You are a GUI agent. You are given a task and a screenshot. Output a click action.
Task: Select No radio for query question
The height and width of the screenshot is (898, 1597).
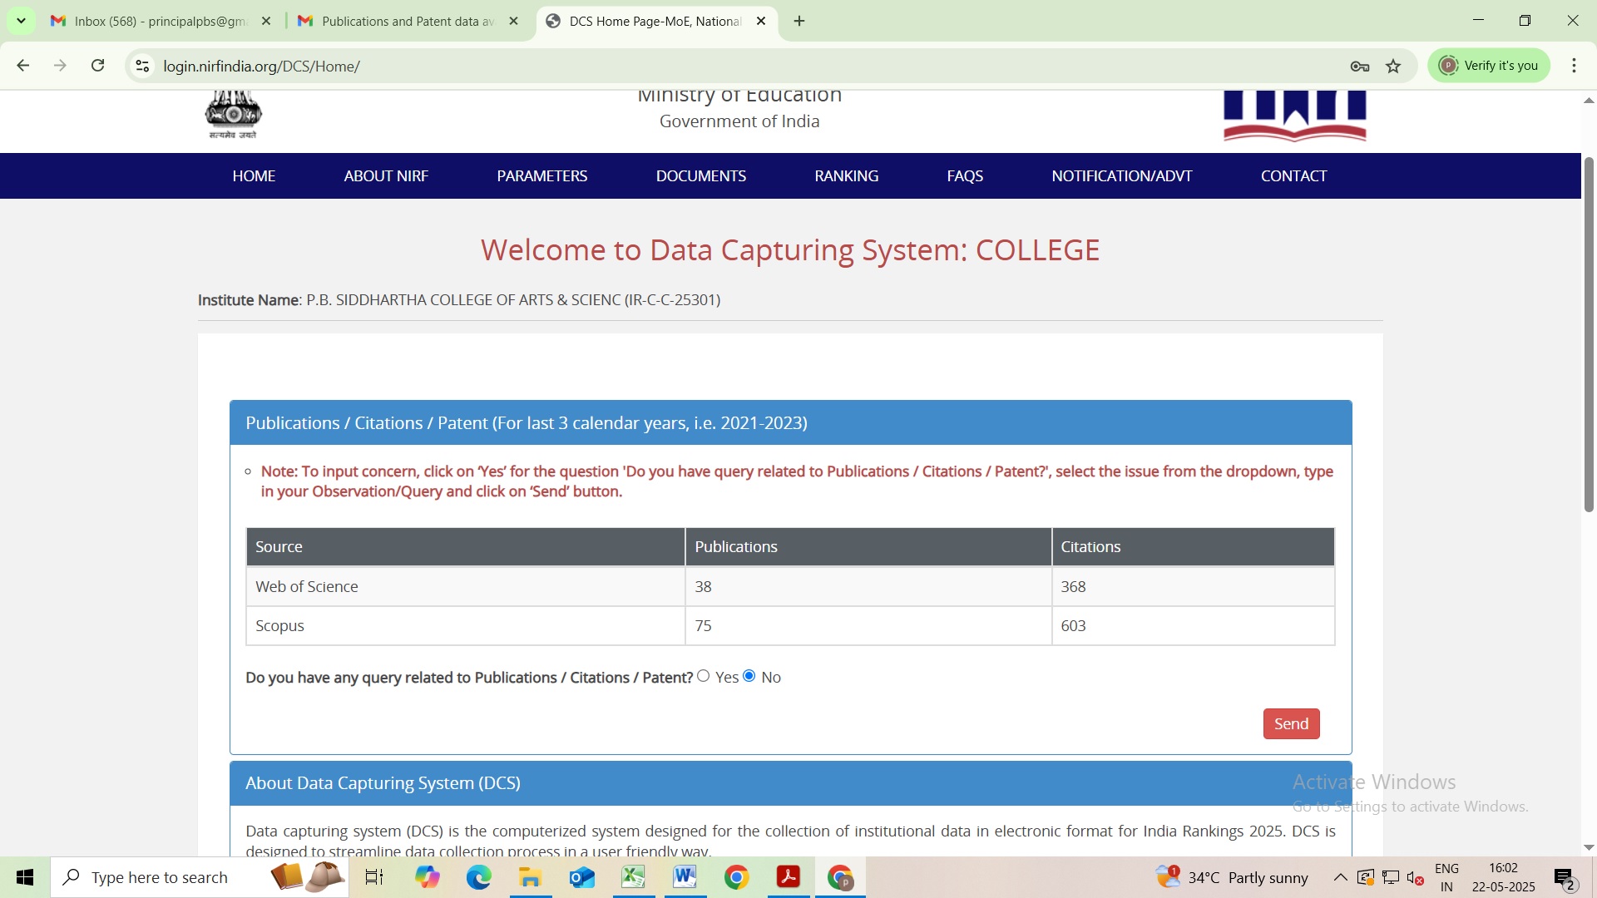749,676
